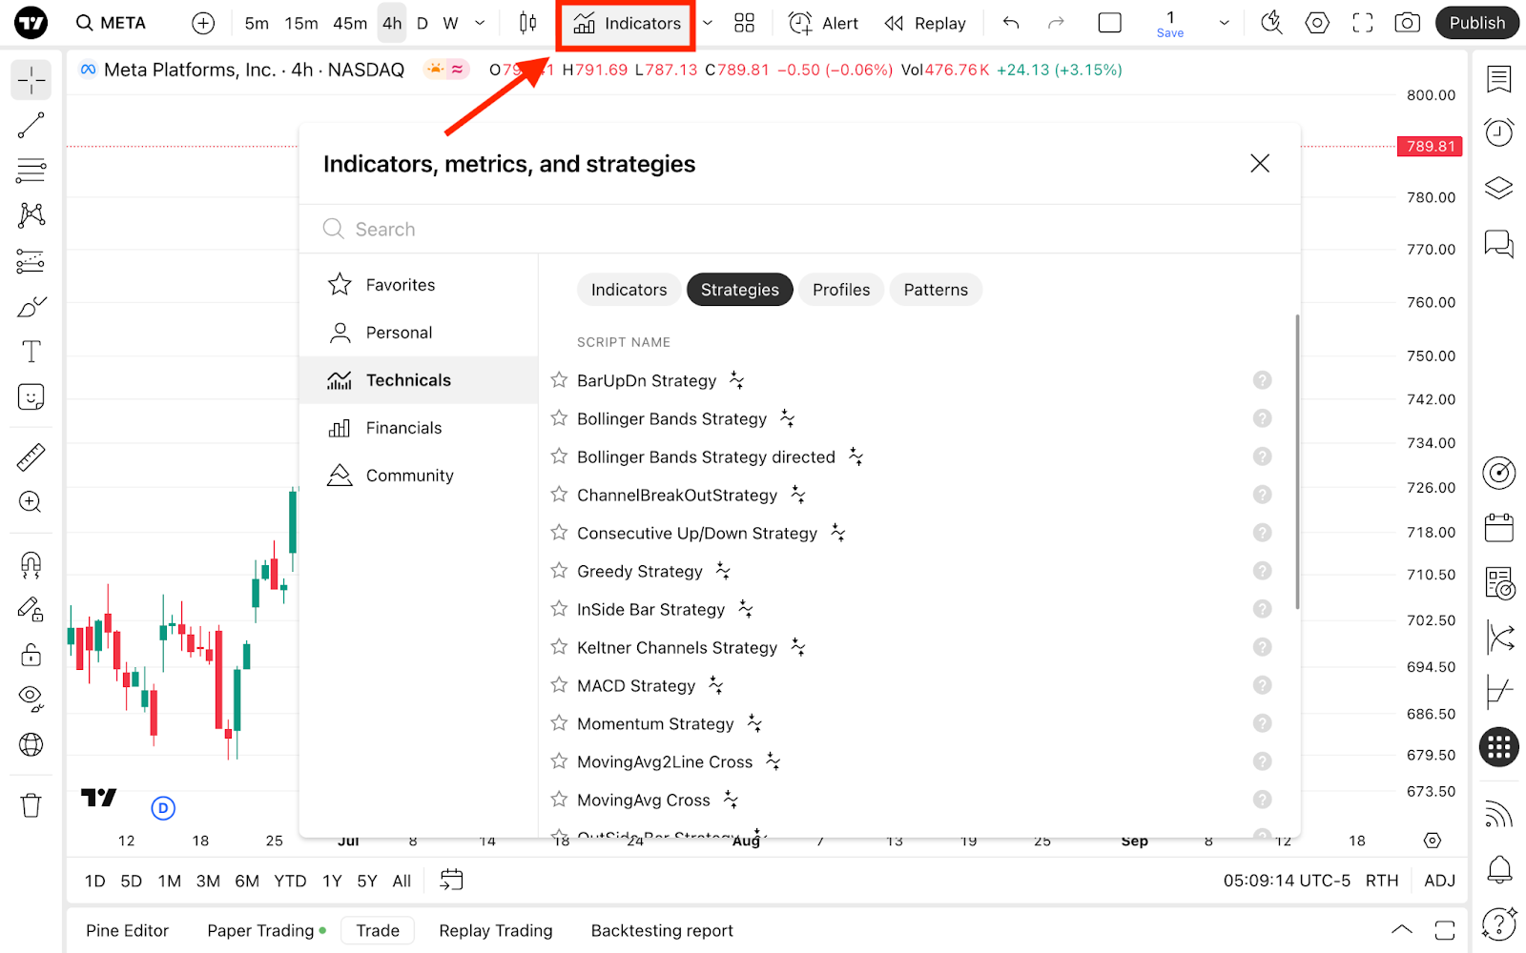The width and height of the screenshot is (1526, 953).
Task: Open the Fibonacci retracement tools
Action: pyautogui.click(x=31, y=171)
